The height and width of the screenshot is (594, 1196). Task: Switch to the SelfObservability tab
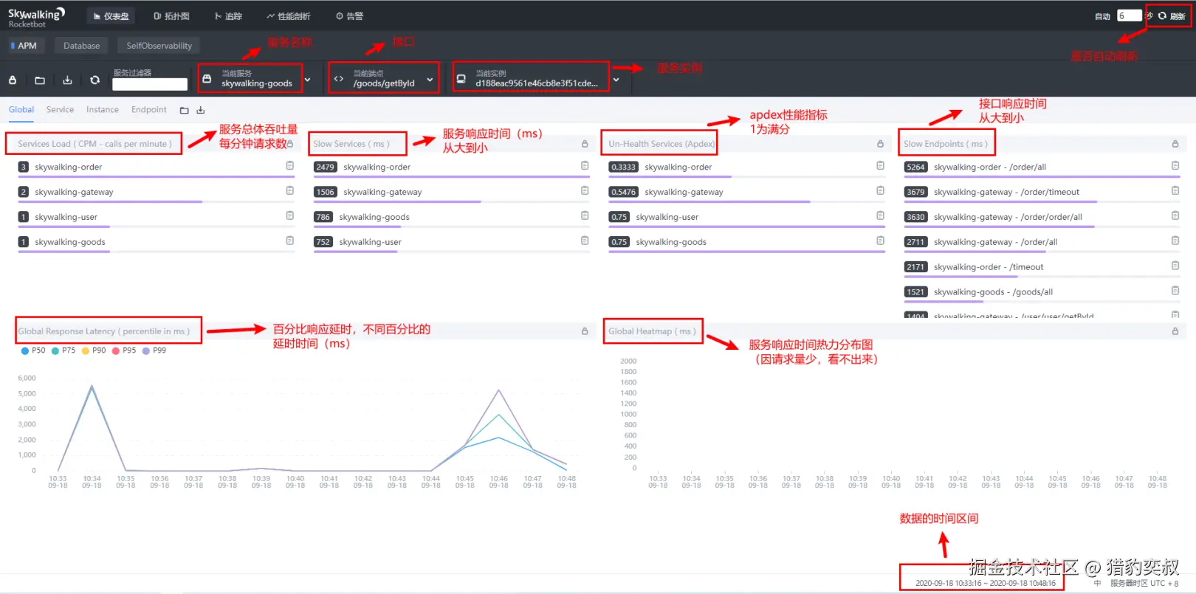tap(159, 46)
